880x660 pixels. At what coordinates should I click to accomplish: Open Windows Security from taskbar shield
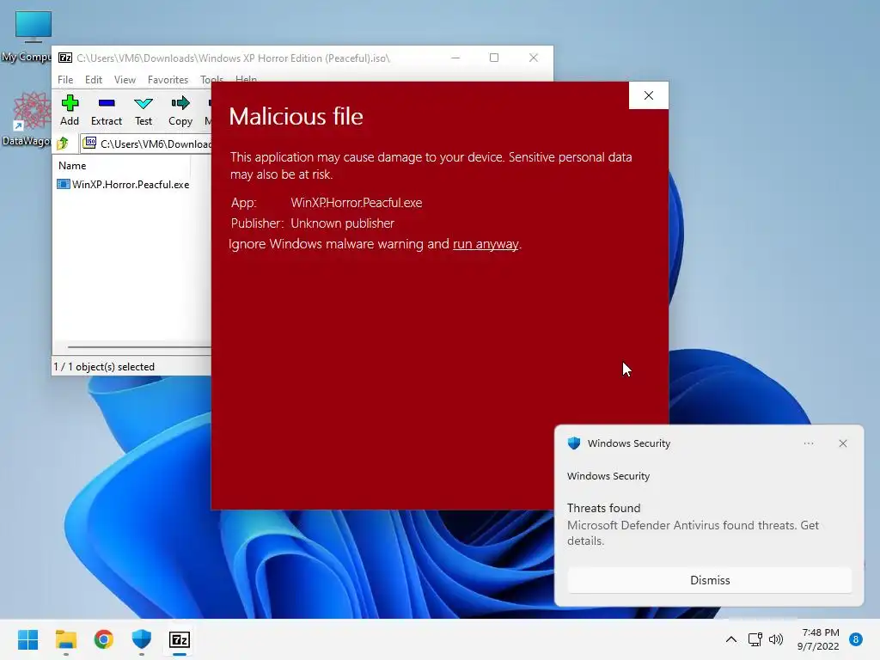click(x=142, y=639)
